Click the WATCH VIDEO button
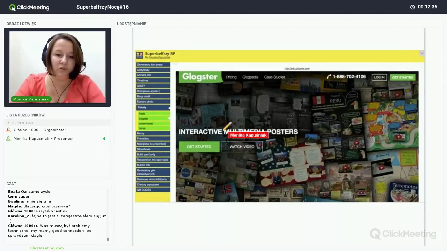This screenshot has height=251, width=447. click(x=242, y=146)
